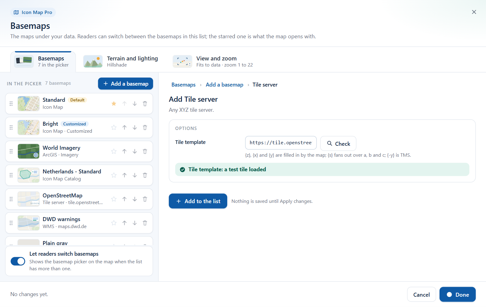Delete Netherlands - Standard basemap
Image resolution: width=486 pixels, height=307 pixels.
(x=145, y=175)
